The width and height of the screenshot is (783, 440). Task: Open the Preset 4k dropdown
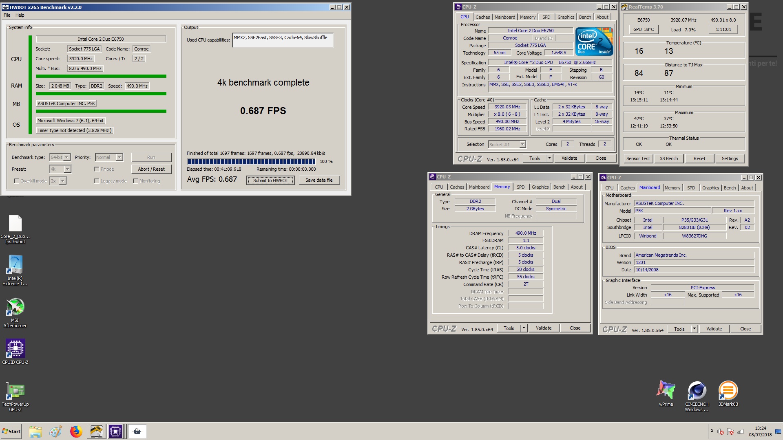point(68,169)
